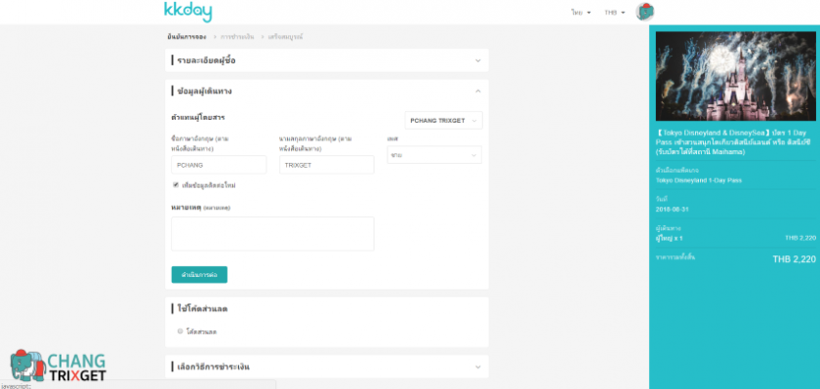Screen dimensions: 820x389
Task: Toggle the add new contact info checkbox
Action: [176, 185]
